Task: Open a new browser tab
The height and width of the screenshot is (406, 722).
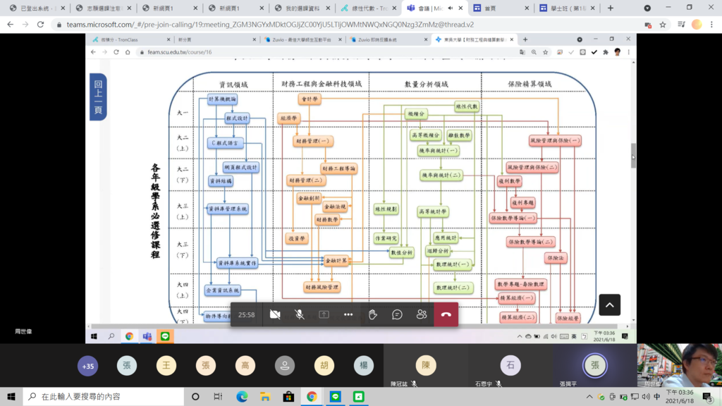Action: point(611,8)
